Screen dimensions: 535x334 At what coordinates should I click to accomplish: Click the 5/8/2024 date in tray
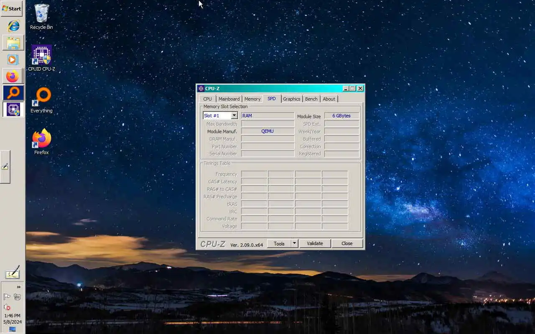coord(12,322)
